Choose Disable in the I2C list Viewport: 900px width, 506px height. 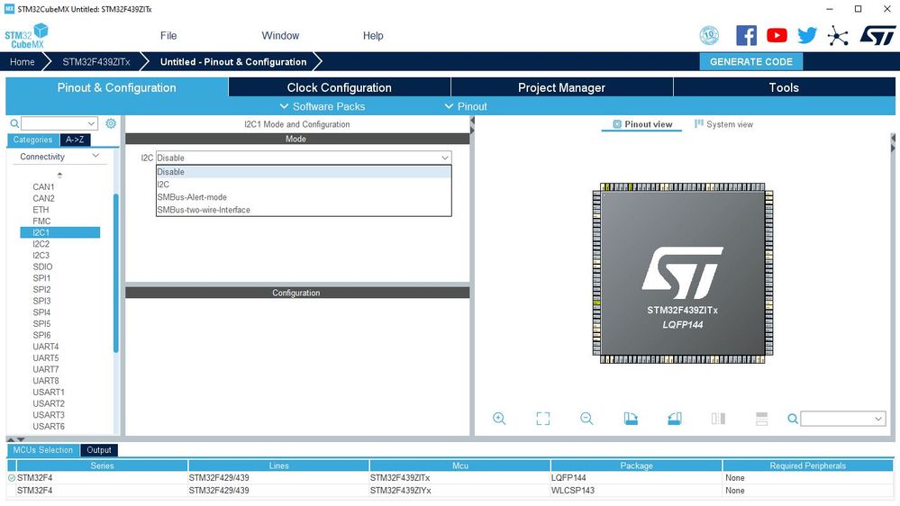pyautogui.click(x=304, y=172)
